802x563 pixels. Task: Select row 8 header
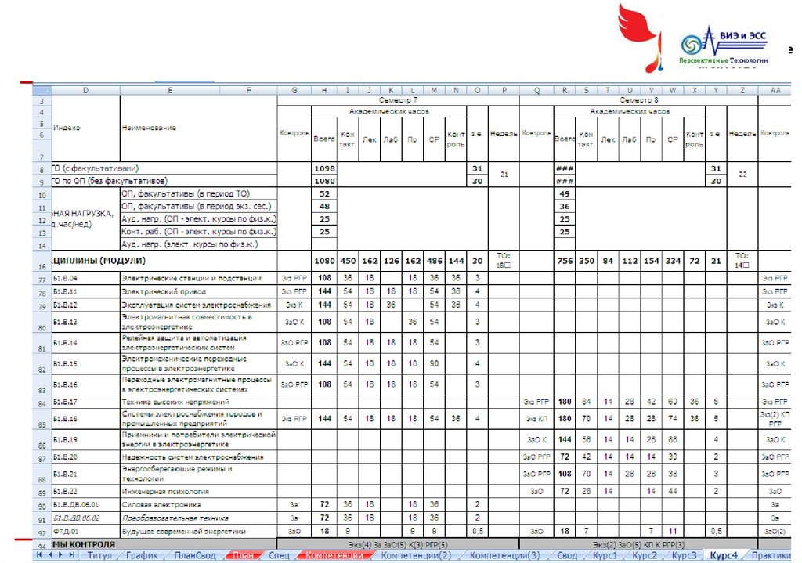(x=42, y=169)
